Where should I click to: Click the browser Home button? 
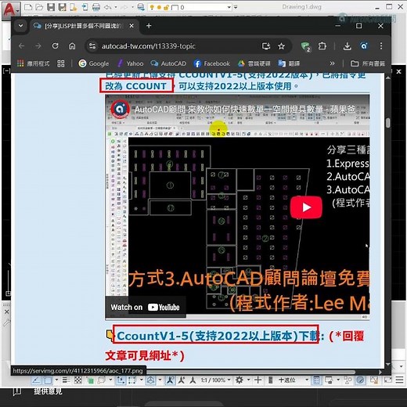pyautogui.click(x=72, y=46)
